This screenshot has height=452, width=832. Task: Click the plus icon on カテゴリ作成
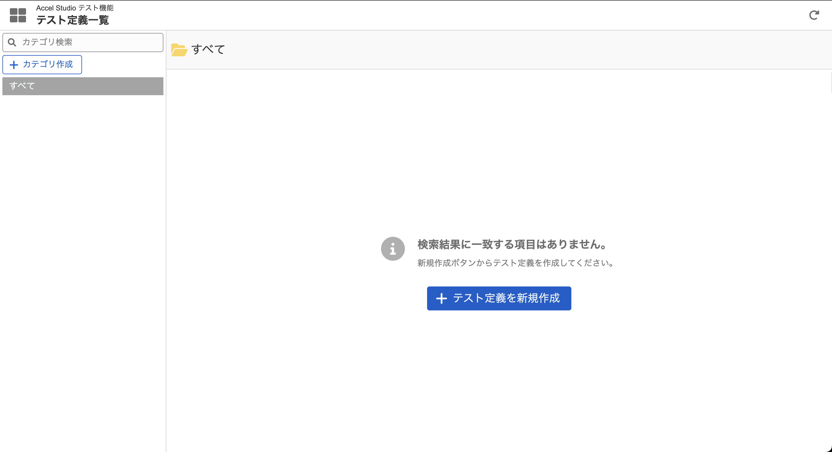coord(14,65)
